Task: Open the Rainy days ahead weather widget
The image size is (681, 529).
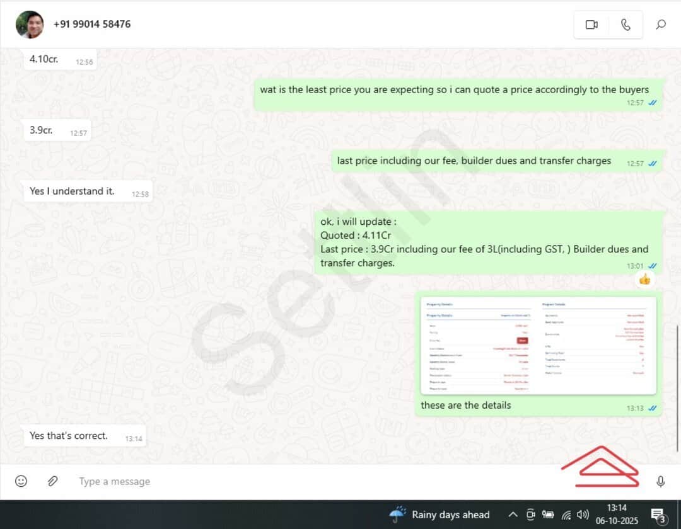Action: [x=439, y=515]
